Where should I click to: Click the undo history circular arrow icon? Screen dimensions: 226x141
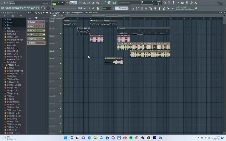pos(164,3)
